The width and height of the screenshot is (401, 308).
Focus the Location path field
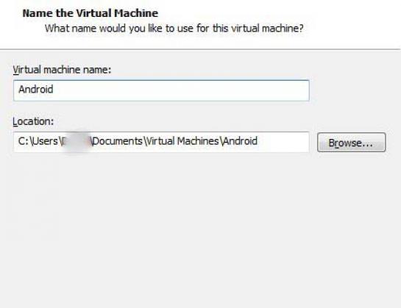pyautogui.click(x=161, y=142)
